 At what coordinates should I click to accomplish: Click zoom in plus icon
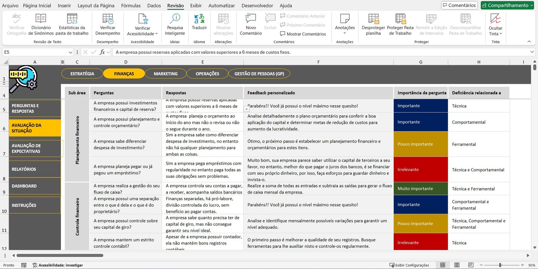(x=523, y=265)
